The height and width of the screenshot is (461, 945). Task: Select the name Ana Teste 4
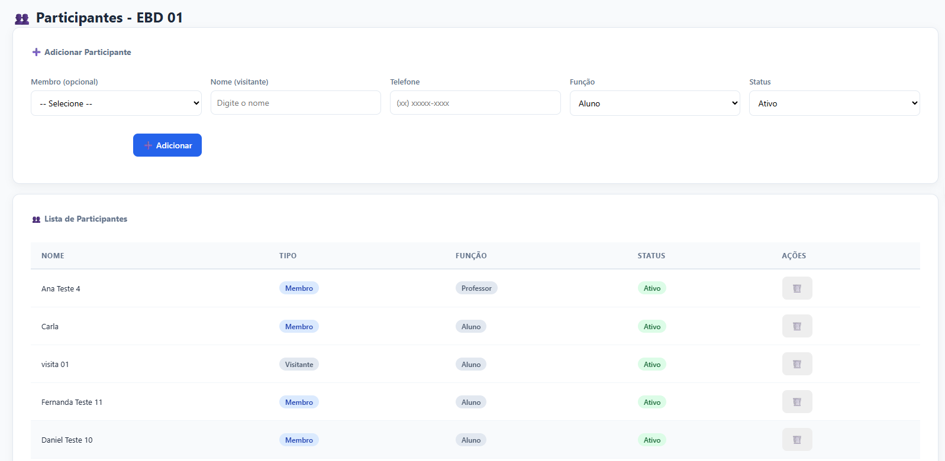61,289
